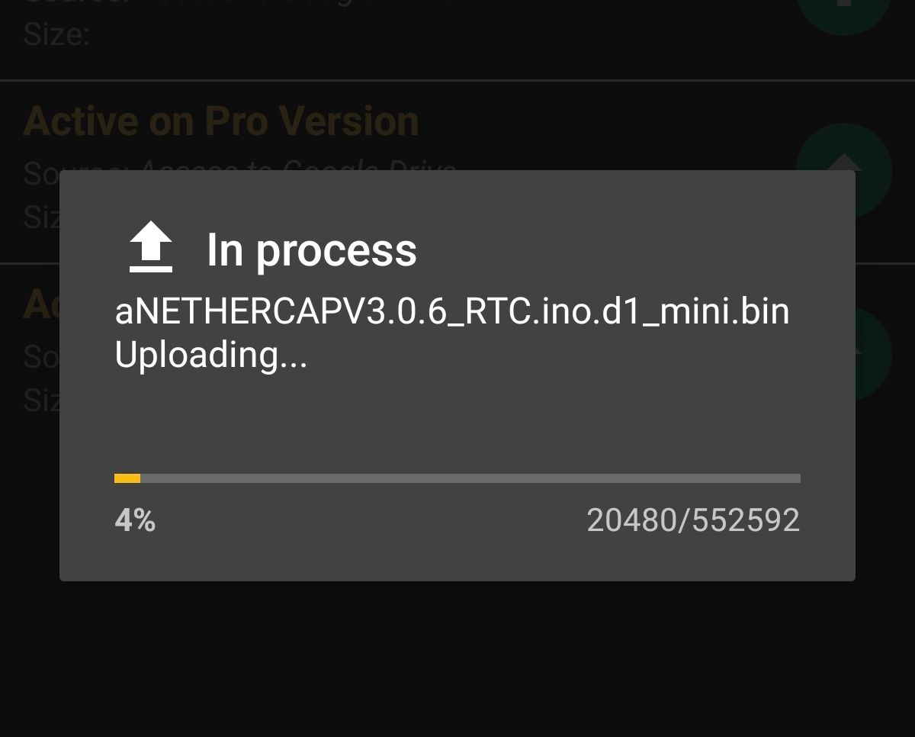Click the cut-off "Siz" label under Active on Pro
915x737 pixels.
[41, 217]
